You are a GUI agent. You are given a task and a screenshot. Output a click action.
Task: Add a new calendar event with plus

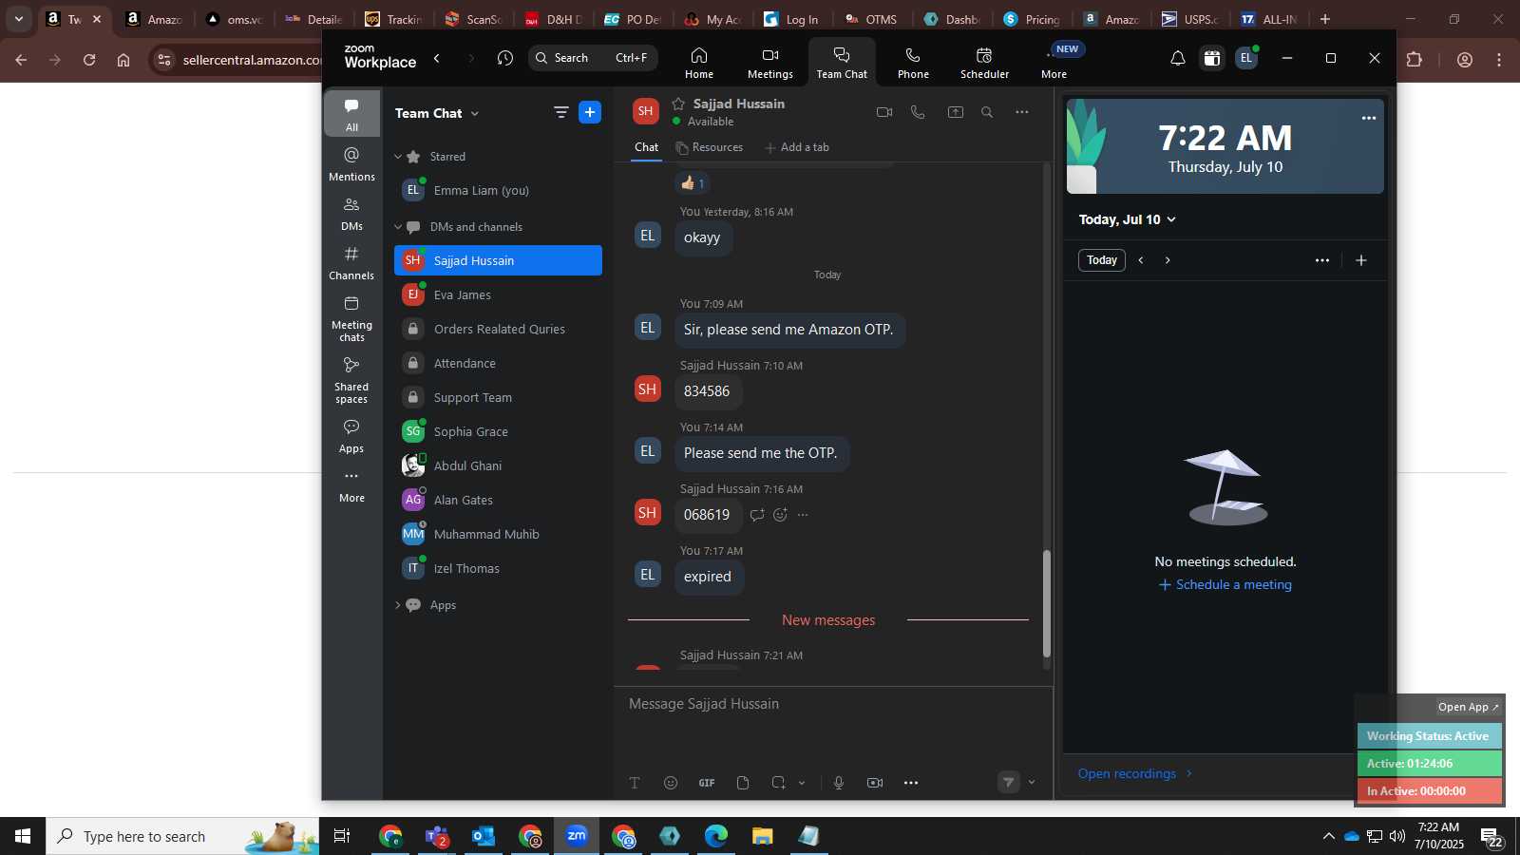coord(1361,260)
